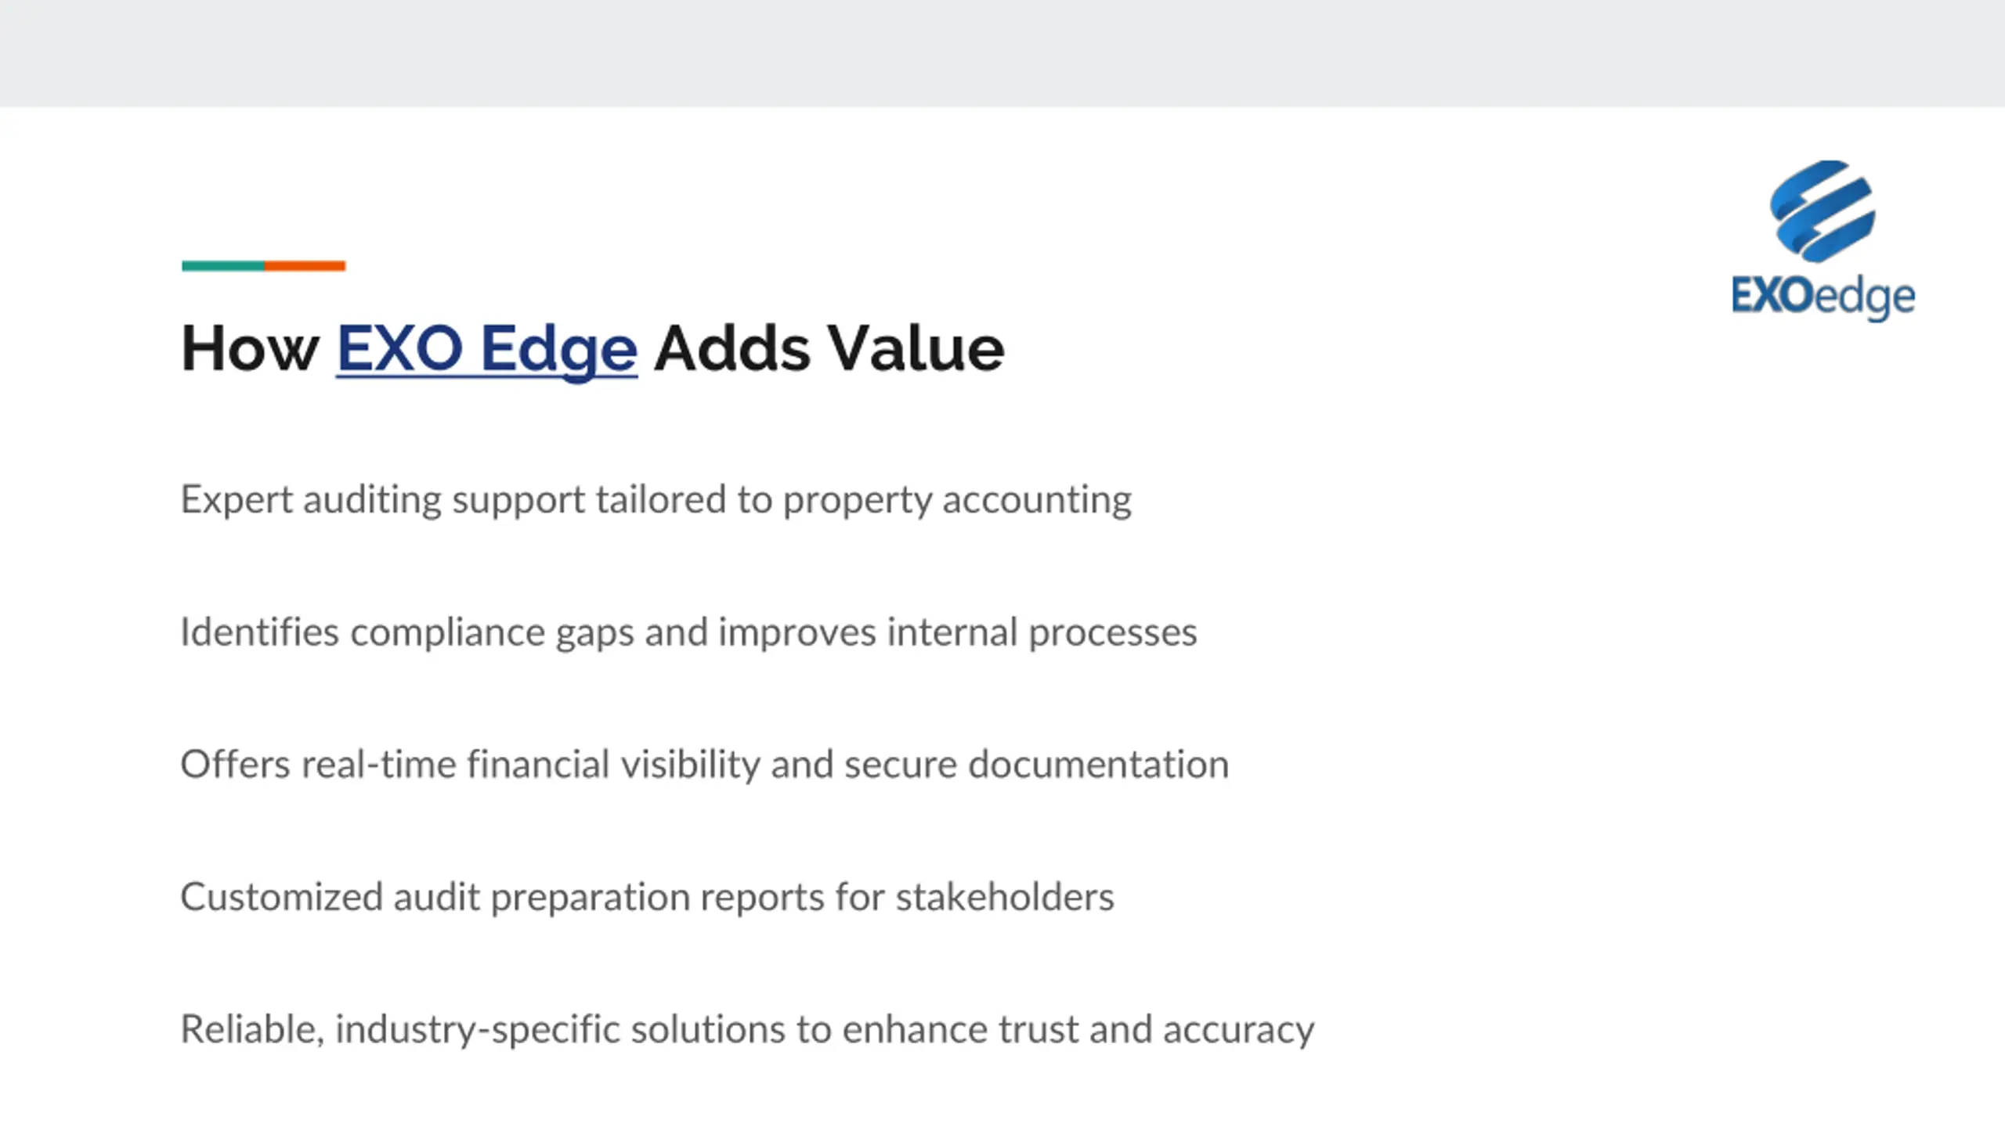Select the "Expert auditing support" bullet line
The height and width of the screenshot is (1127, 2005).
pyautogui.click(x=656, y=499)
